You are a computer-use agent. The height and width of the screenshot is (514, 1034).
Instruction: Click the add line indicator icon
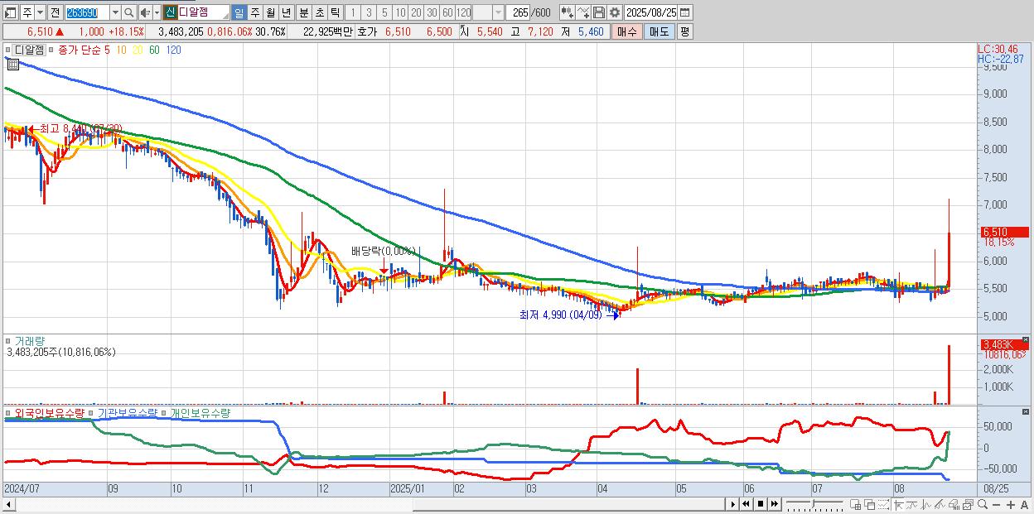583,12
